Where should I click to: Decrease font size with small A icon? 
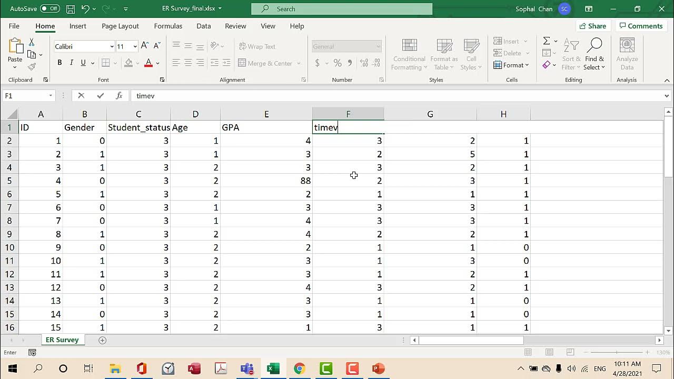coord(157,46)
